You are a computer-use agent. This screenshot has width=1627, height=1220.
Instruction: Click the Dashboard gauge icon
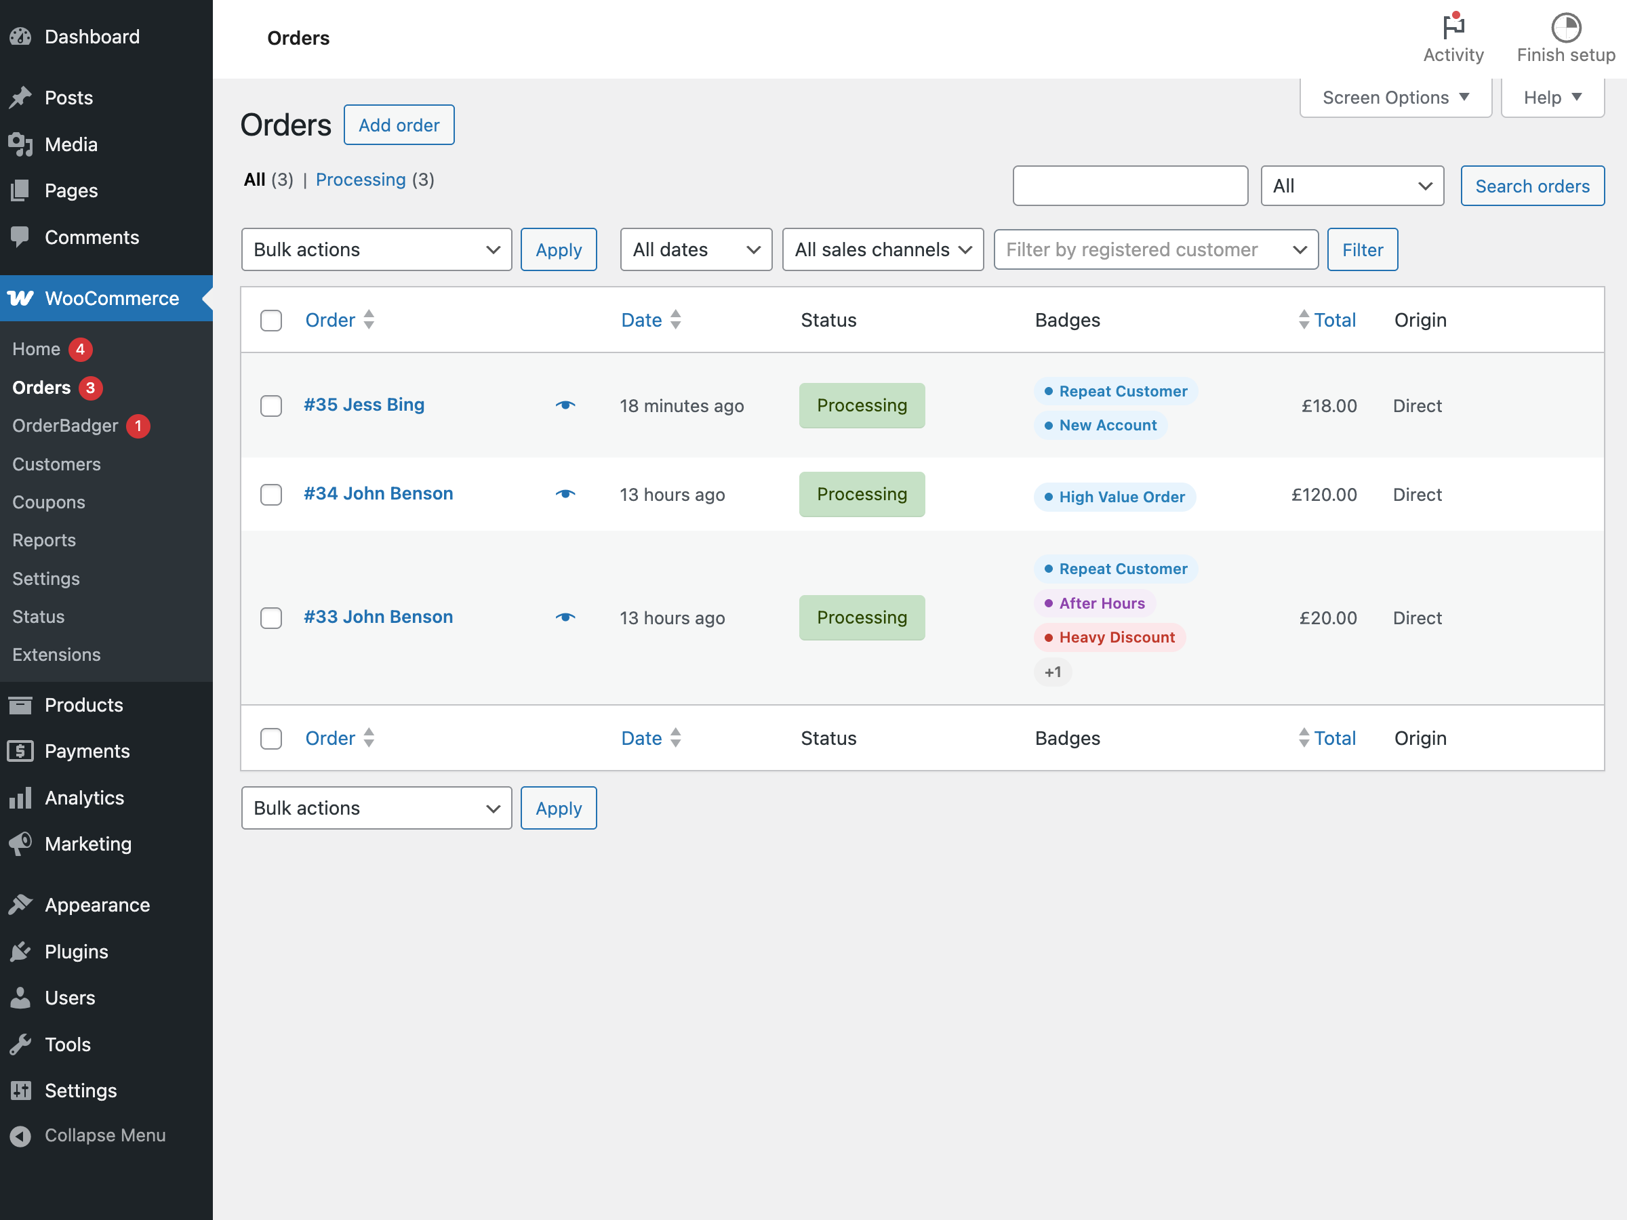point(20,37)
